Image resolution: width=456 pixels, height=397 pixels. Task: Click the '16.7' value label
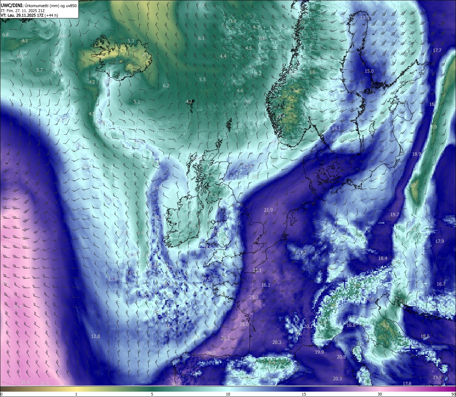[x=441, y=284]
